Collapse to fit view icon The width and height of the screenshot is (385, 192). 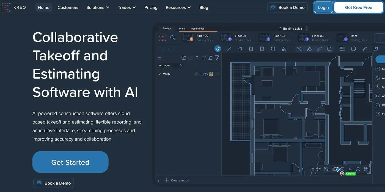tap(318, 169)
